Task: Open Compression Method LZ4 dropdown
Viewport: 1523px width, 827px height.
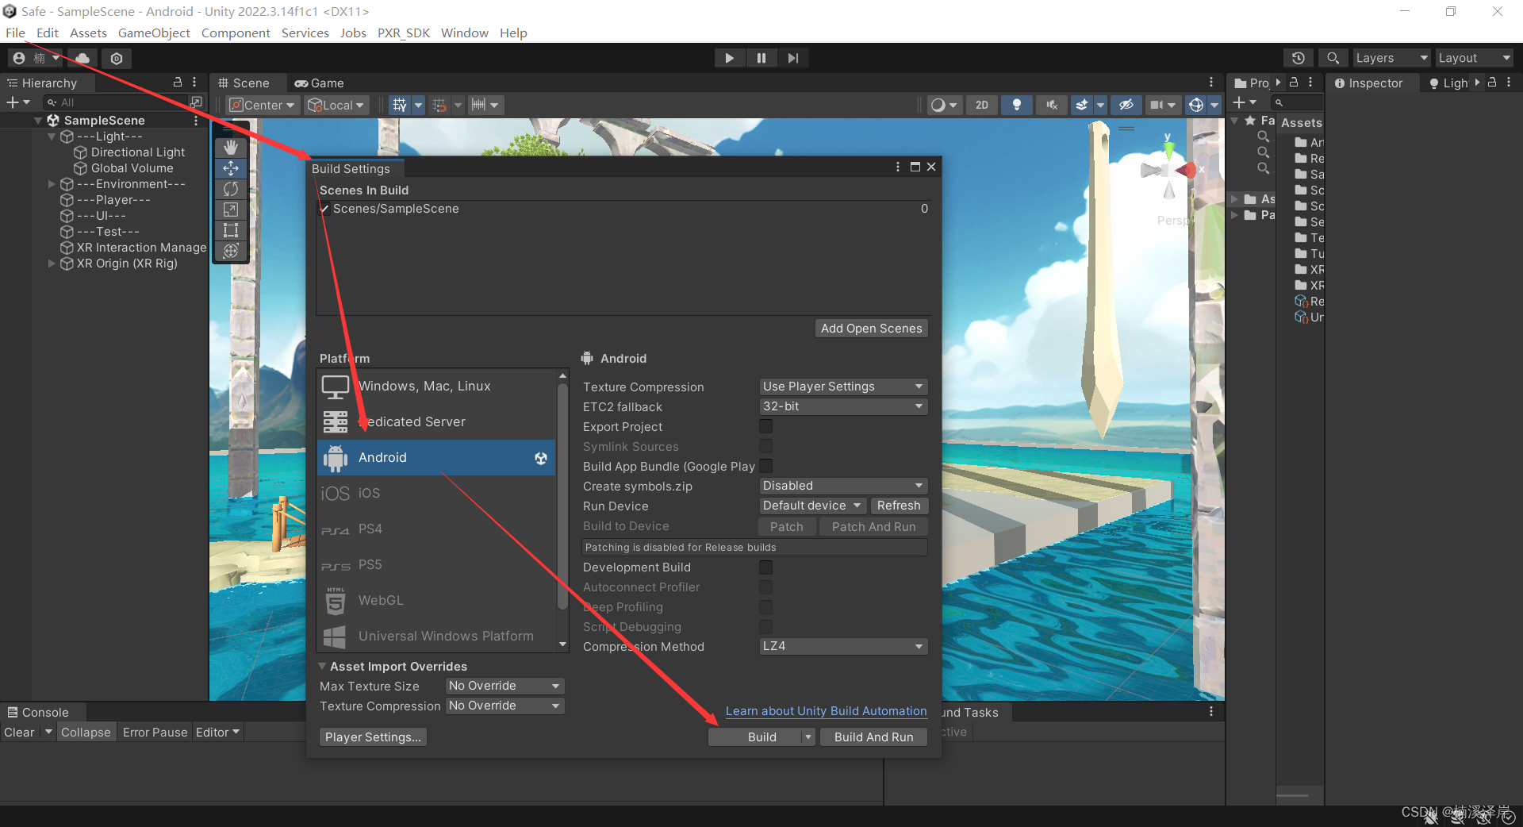Action: pos(843,646)
